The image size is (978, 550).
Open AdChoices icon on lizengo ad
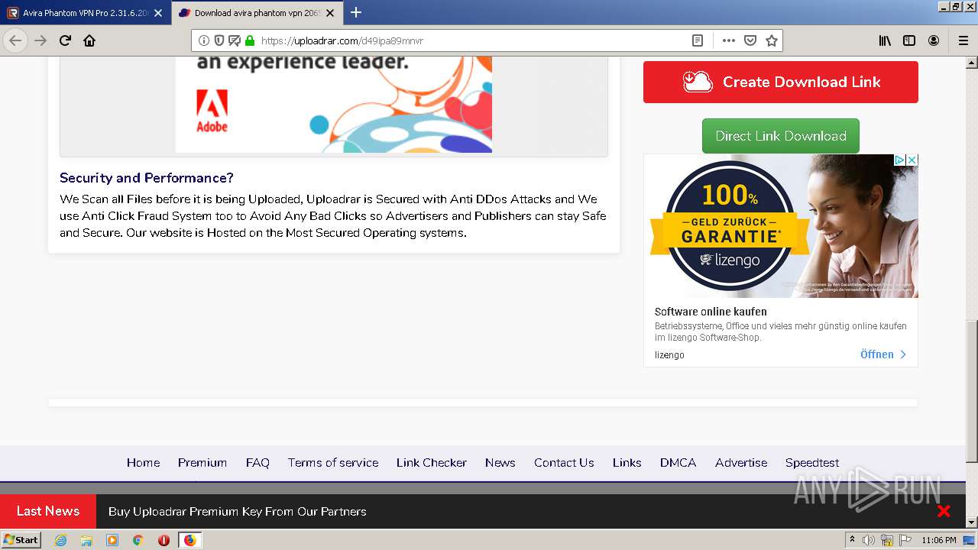coord(900,160)
